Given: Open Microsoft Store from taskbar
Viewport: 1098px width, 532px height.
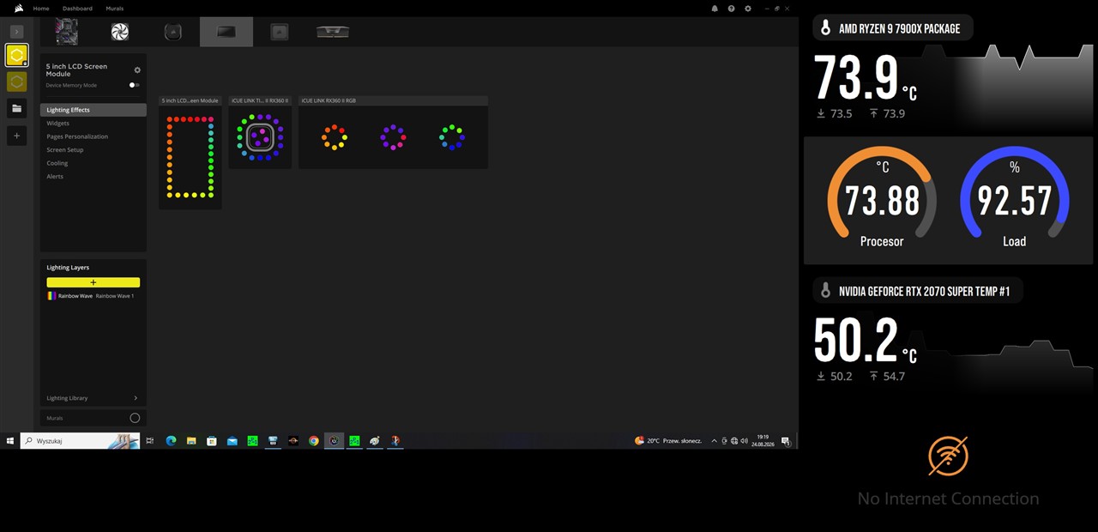Looking at the screenshot, I should tap(212, 441).
